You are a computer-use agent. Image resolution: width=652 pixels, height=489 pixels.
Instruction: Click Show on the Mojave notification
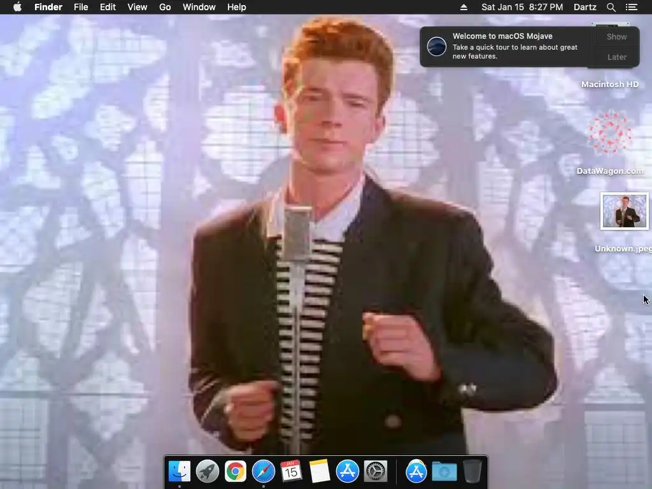click(616, 36)
